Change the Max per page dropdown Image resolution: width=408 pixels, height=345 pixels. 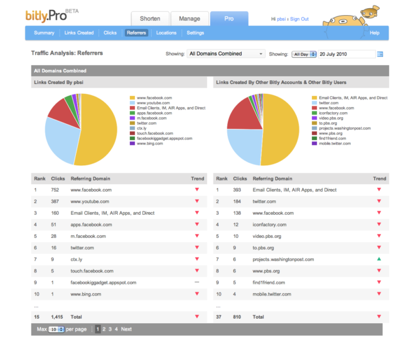tap(56, 329)
